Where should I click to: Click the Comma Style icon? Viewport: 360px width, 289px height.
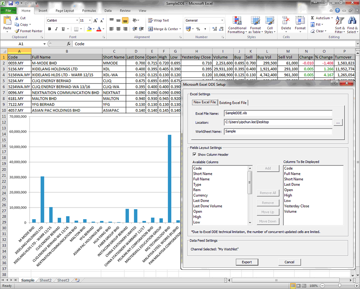(205, 29)
